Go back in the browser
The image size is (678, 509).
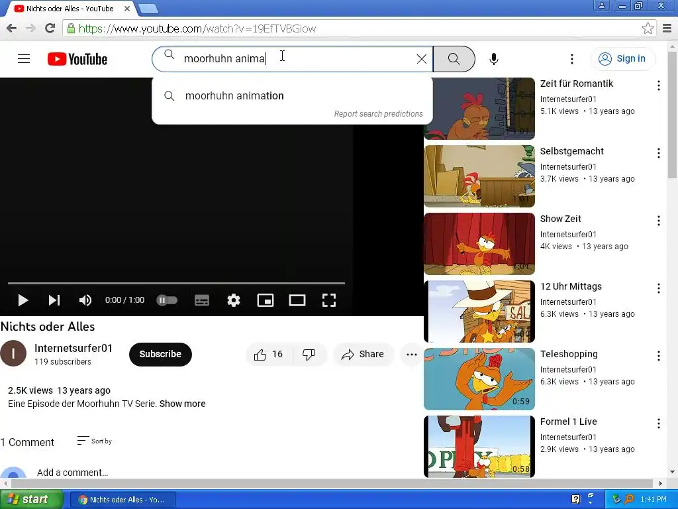(12, 28)
